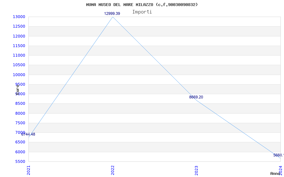Select the 12999.39 data label

[x=112, y=13]
